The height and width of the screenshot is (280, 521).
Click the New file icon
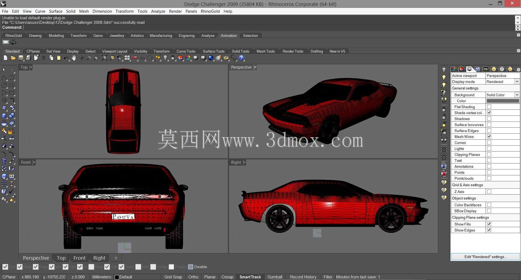coord(5,58)
